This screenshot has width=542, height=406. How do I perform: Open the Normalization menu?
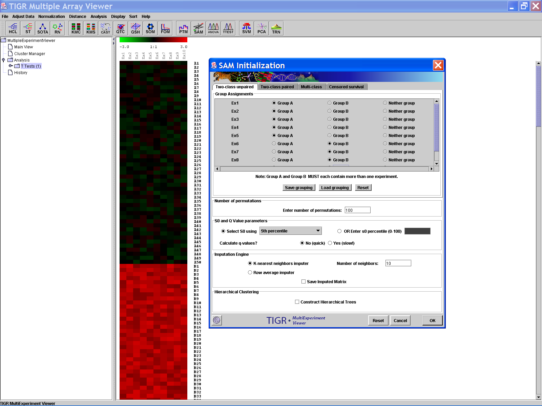(x=51, y=16)
